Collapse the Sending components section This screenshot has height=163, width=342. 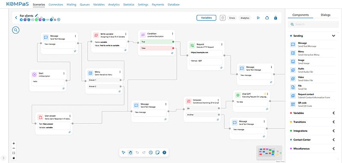click(x=333, y=36)
